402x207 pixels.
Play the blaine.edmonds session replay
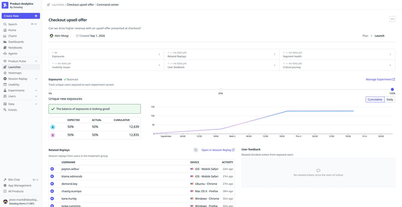tap(52, 176)
